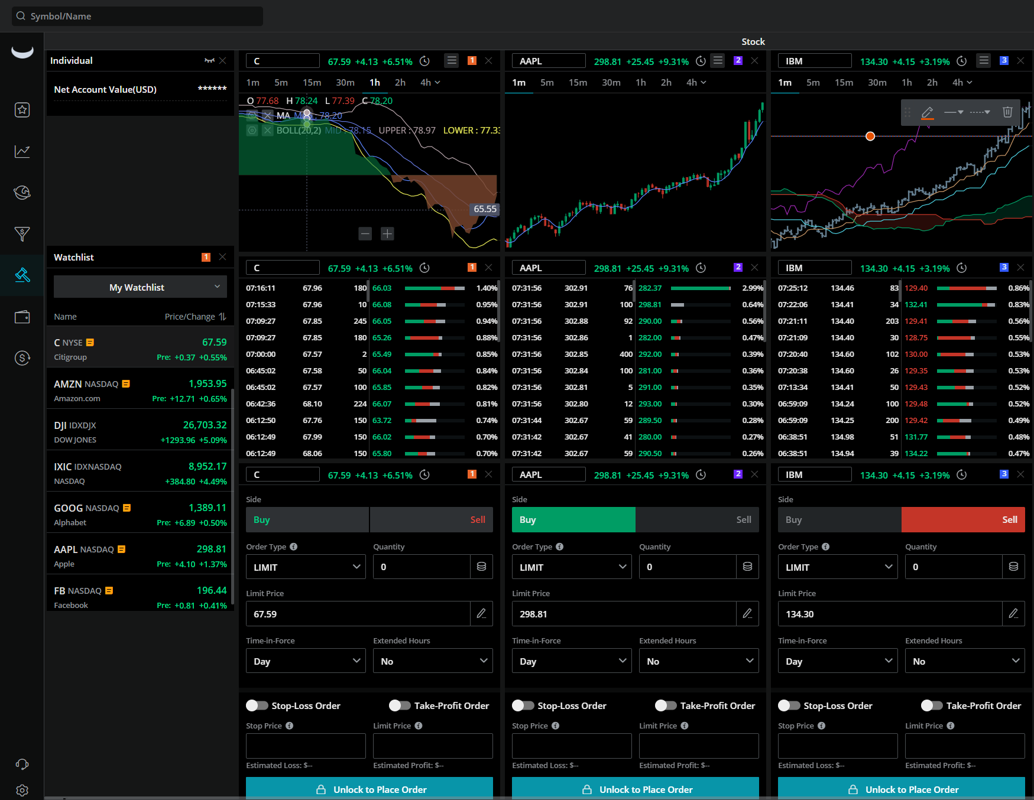Open the customer support headset icon
The image size is (1034, 800).
tap(22, 764)
